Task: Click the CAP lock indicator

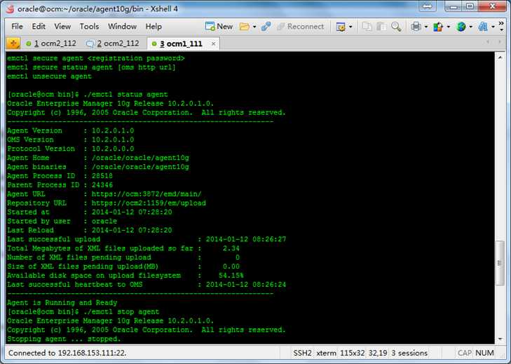Action: (x=465, y=353)
